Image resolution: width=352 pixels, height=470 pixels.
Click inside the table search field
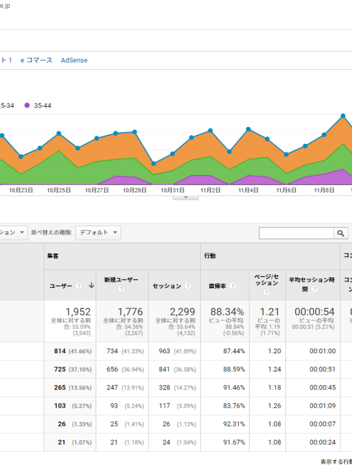click(296, 233)
